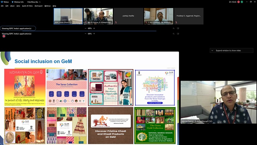The width and height of the screenshot is (257, 145).
Task: Click the Viewing EEPC India's application label
Action: (17, 29)
